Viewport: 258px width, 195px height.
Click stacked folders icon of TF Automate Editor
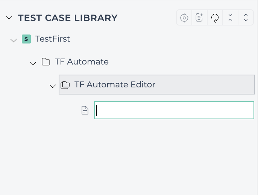65,85
